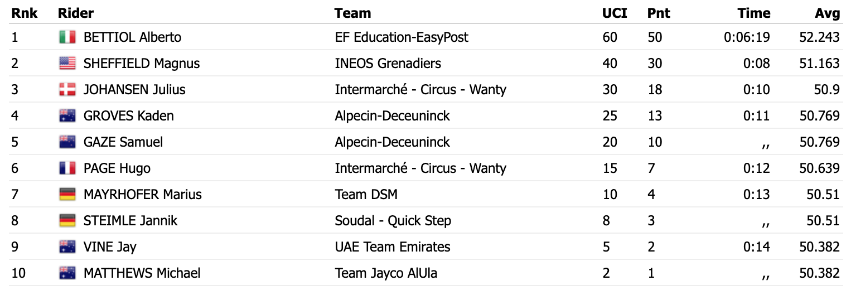Click the Time column header

pyautogui.click(x=753, y=13)
